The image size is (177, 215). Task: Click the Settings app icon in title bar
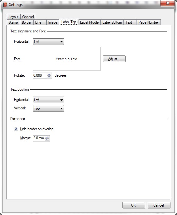(x=5, y=5)
